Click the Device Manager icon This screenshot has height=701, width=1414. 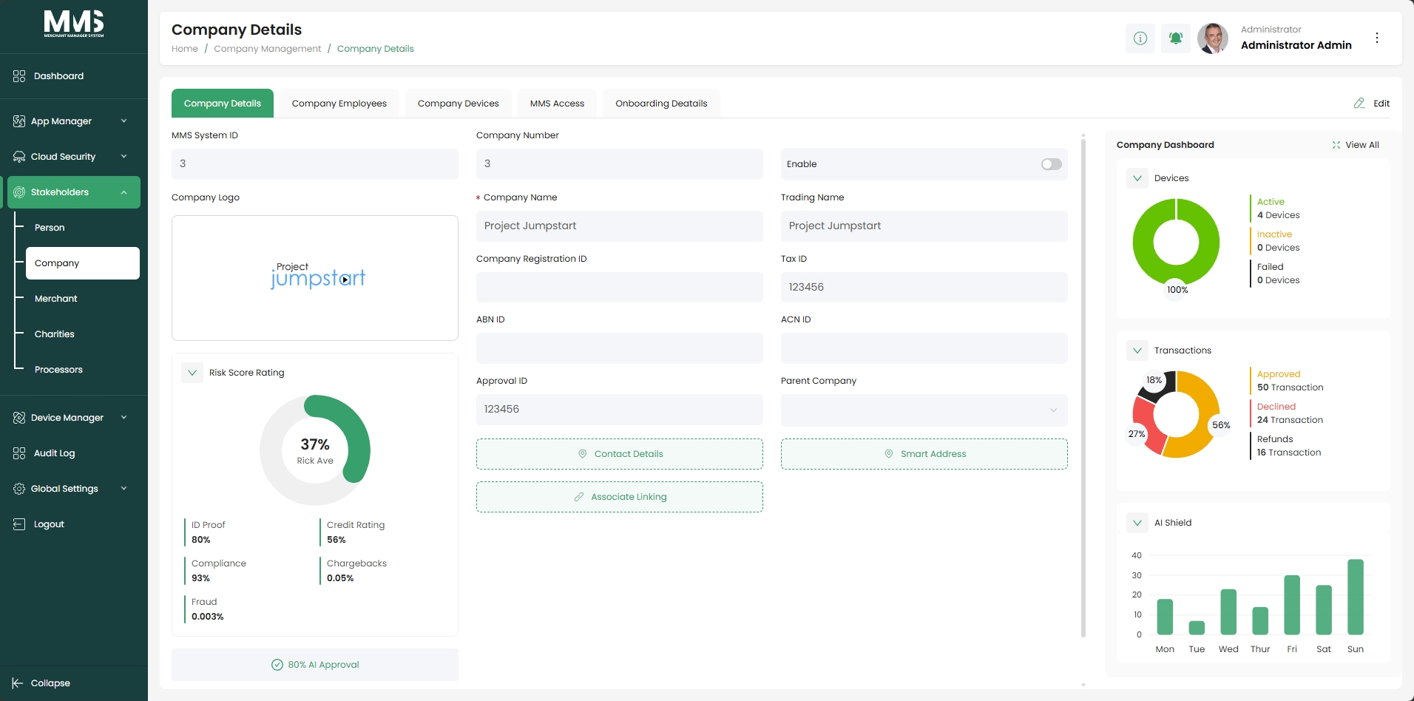pyautogui.click(x=19, y=418)
